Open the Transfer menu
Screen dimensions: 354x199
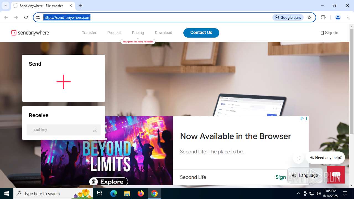[89, 33]
